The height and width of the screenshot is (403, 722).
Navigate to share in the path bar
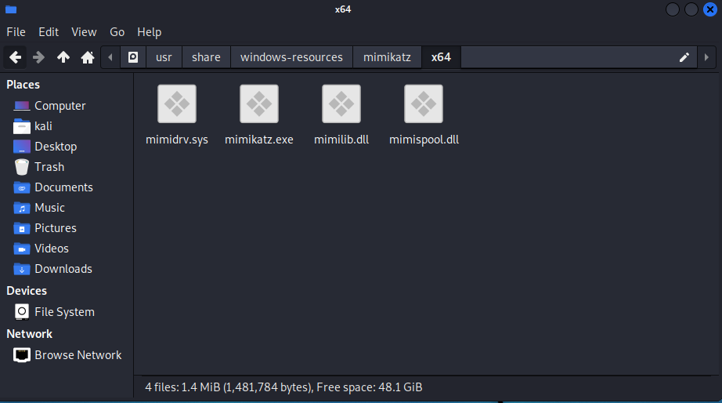pyautogui.click(x=206, y=57)
